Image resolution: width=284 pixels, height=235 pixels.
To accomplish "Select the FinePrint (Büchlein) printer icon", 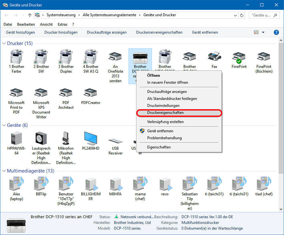I will click(x=264, y=57).
